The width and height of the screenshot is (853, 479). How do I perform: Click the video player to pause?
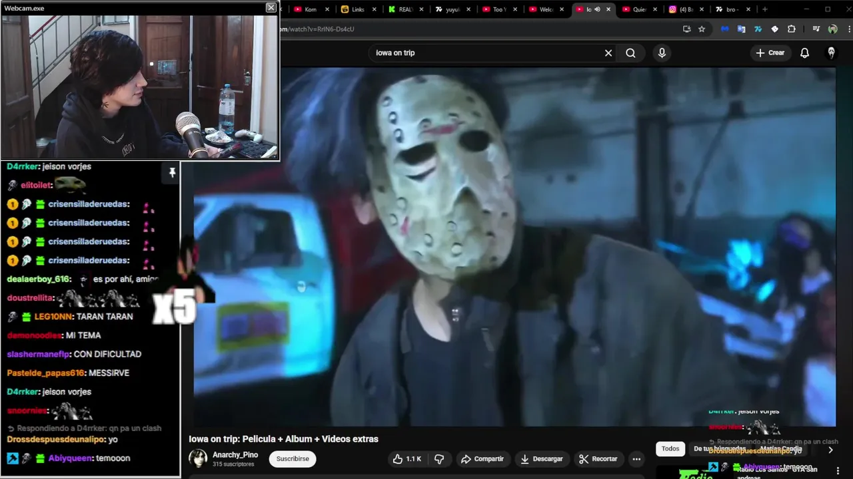click(514, 246)
